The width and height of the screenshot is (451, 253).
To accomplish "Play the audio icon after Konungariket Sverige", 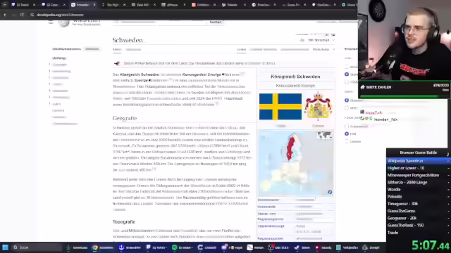I will (223, 74).
